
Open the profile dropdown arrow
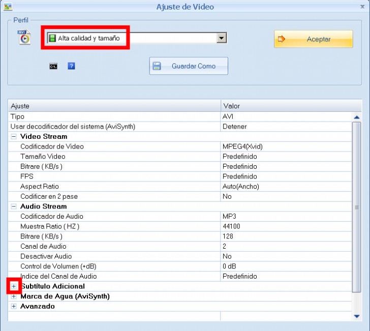click(x=221, y=38)
